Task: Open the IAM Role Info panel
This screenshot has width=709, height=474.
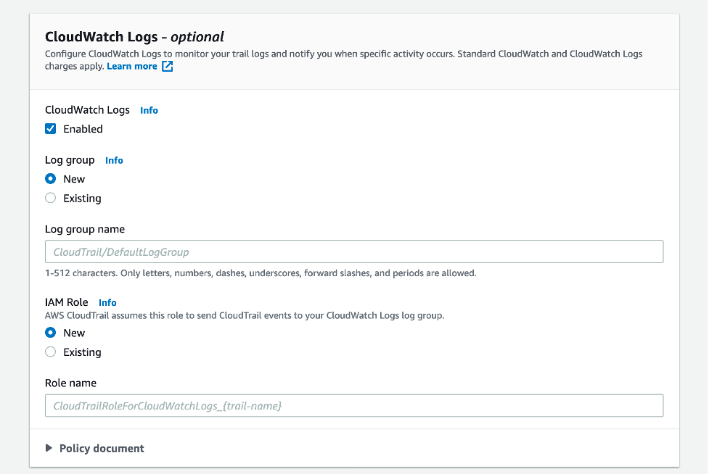Action: coord(107,302)
